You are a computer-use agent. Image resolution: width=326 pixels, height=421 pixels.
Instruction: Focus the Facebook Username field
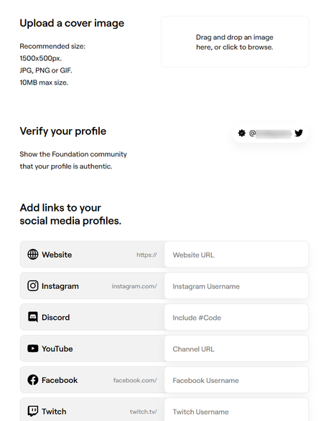(x=236, y=380)
